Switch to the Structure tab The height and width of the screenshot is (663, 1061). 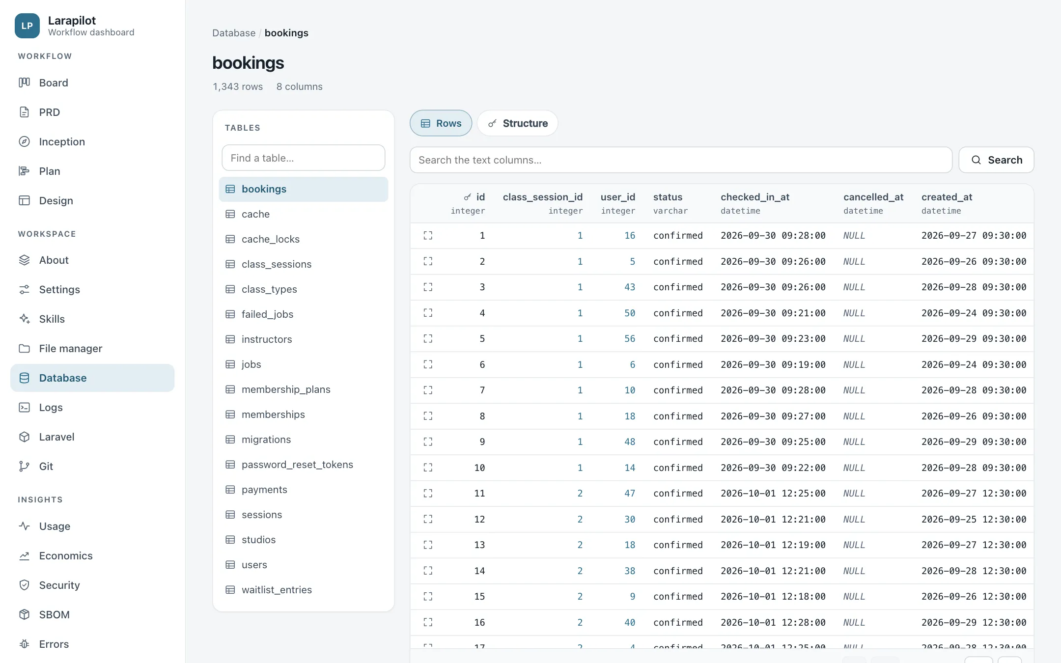[517, 123]
